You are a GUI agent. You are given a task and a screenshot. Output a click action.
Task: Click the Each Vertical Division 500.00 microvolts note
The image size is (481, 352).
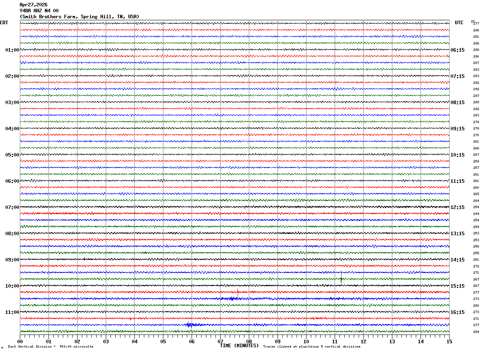50,347
